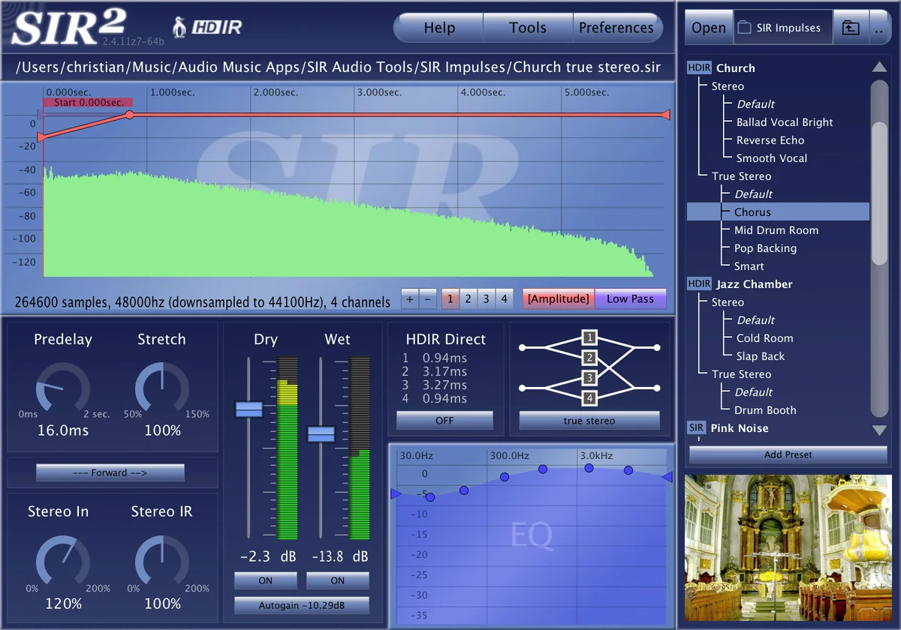Click the Autogain -10.29dB button
This screenshot has width=901, height=630.
pos(302,605)
